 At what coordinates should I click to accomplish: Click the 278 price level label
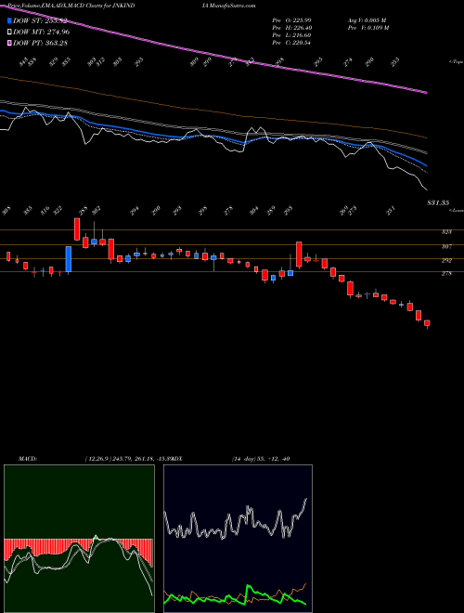[446, 274]
